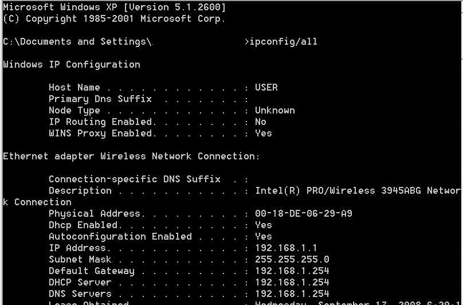This screenshot has width=463, height=305.
Task: Click the Primary Dns Suffix label
Action: click(x=100, y=99)
